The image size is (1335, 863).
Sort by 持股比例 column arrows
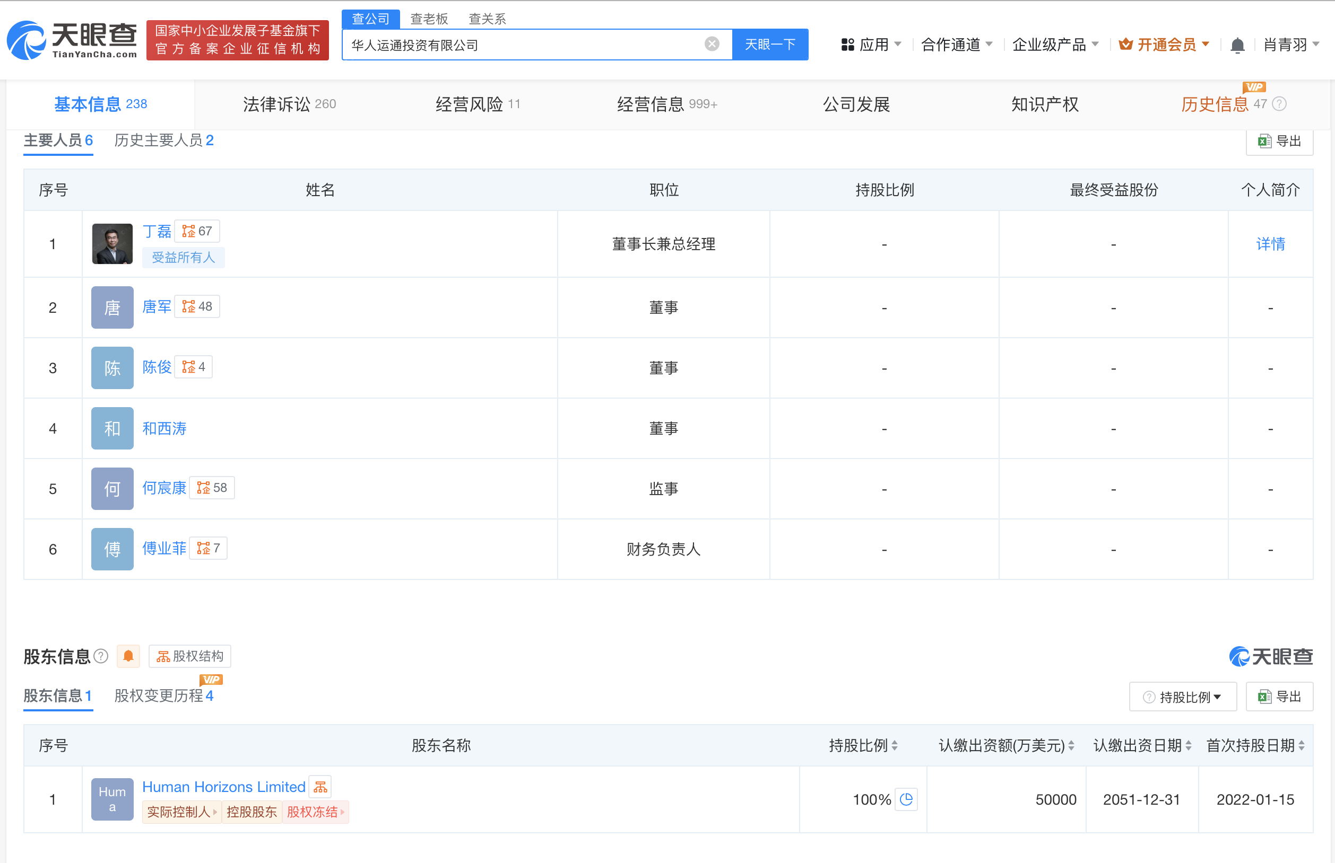(895, 745)
